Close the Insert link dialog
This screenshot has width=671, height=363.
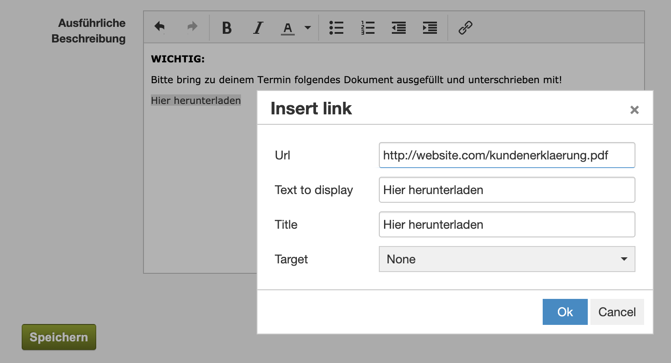pyautogui.click(x=635, y=110)
